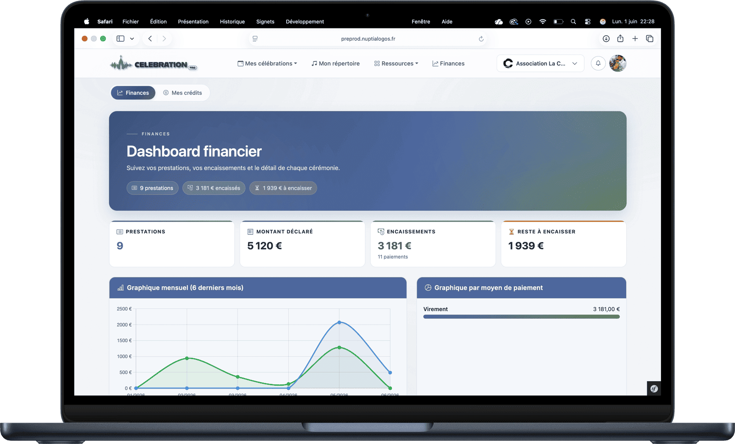
Task: Focus the preprod.nuptialogos.fr address field
Action: [x=368, y=39]
